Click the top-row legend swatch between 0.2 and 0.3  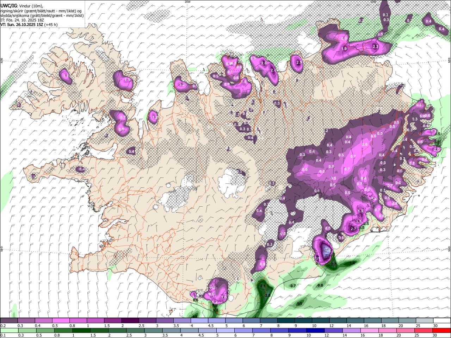coord(9,321)
